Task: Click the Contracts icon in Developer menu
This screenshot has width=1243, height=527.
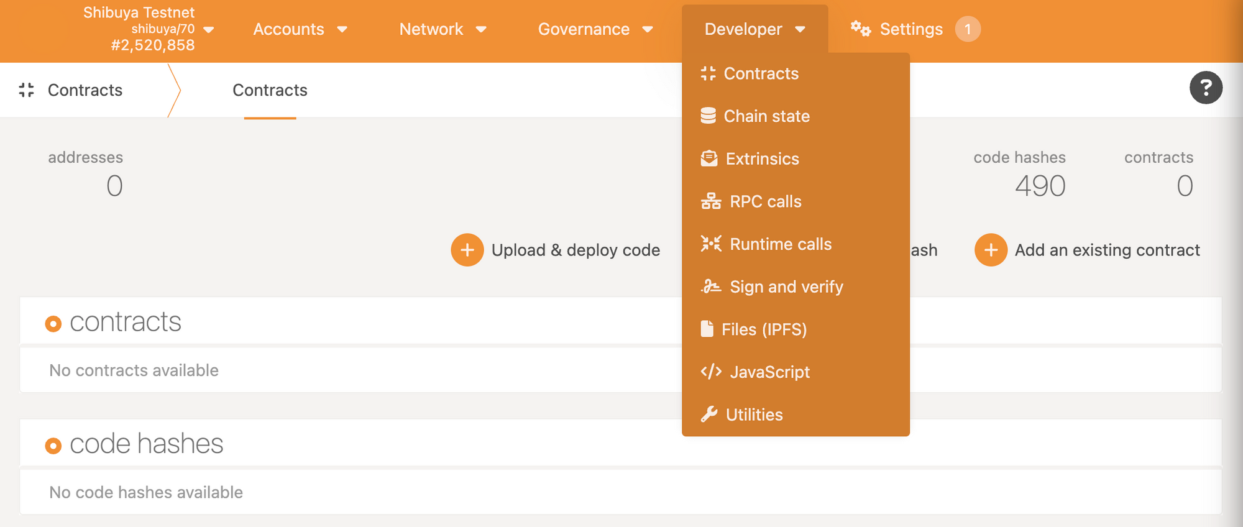Action: (x=708, y=73)
